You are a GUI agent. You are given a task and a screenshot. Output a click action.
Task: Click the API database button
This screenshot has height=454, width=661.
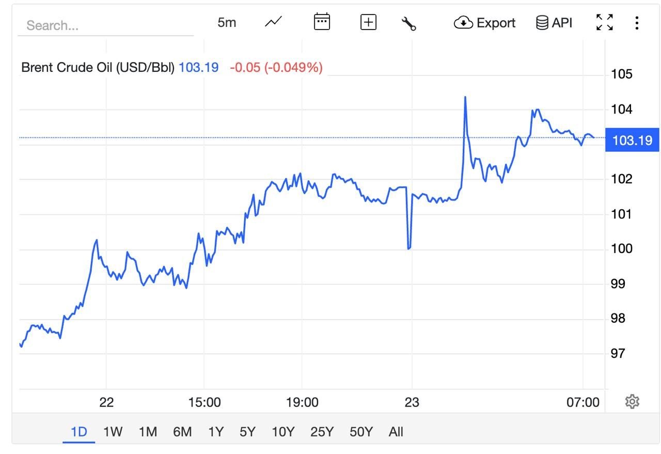pos(554,23)
